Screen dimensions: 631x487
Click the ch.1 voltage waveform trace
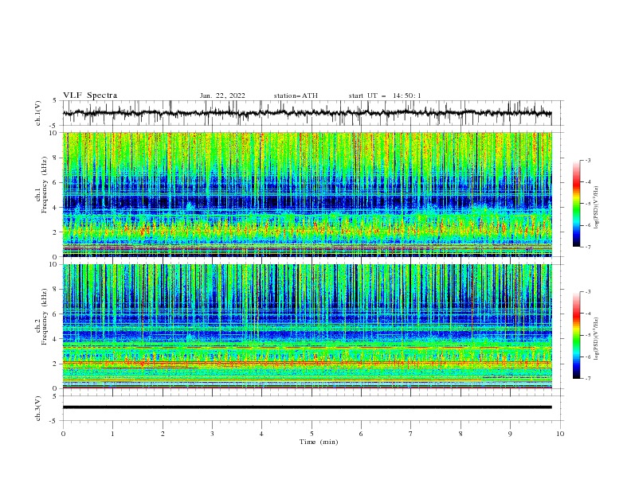[307, 113]
